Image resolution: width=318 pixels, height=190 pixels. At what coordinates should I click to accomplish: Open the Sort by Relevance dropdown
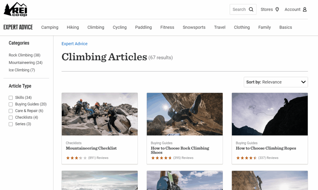point(276,82)
